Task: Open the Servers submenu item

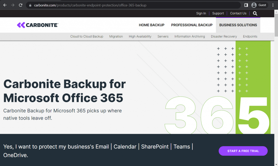Action: [x=163, y=37]
